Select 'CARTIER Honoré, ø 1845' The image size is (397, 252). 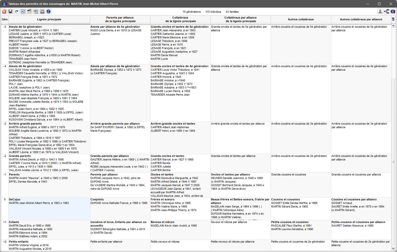[166, 77]
